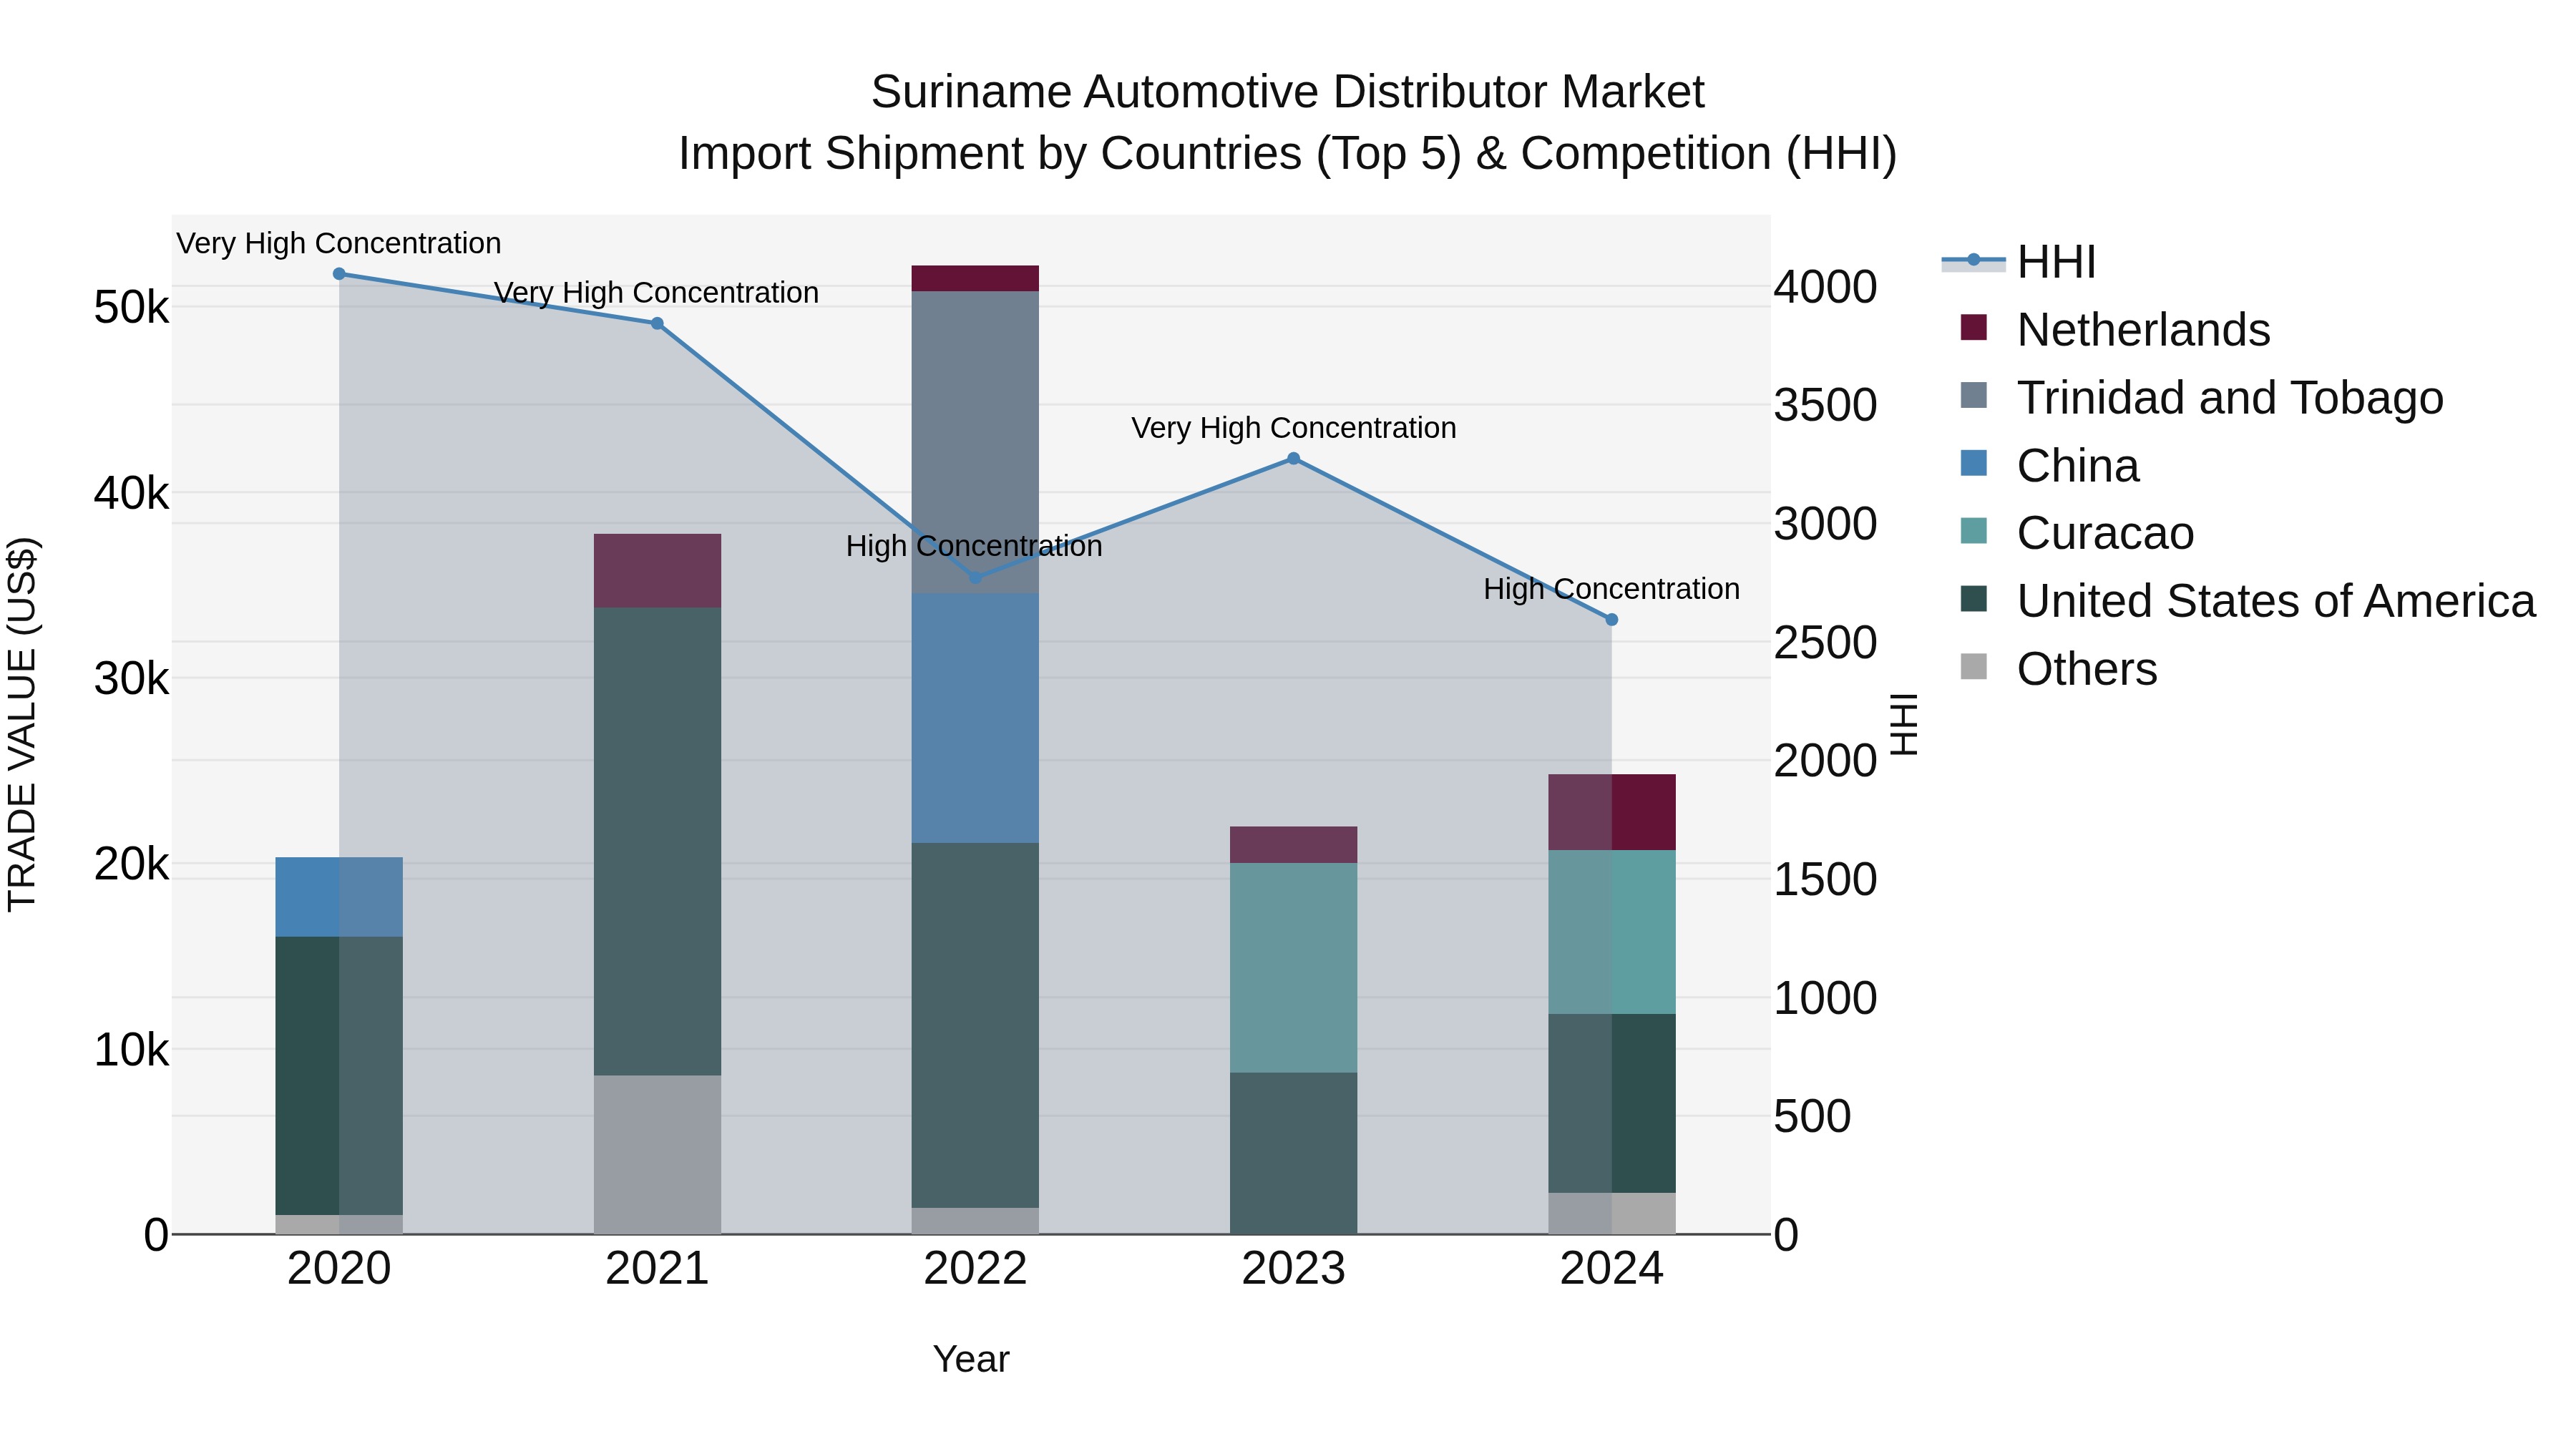Click the 2022 China bar segment
This screenshot has width=2576, height=1449.
pyautogui.click(x=975, y=718)
